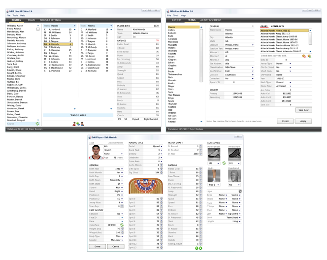Select the Gears tab
This screenshot has height=260, width=327.
[x=264, y=26]
